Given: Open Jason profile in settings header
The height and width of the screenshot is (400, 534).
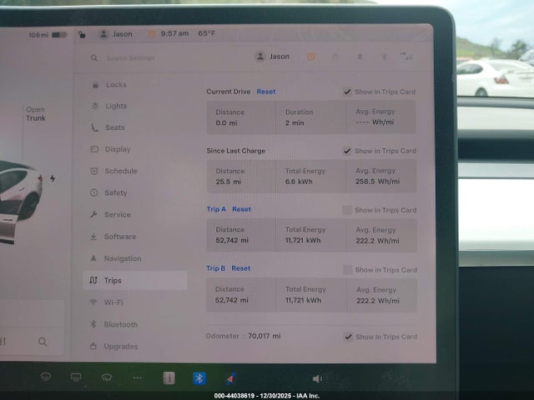Looking at the screenshot, I should pyautogui.click(x=273, y=57).
